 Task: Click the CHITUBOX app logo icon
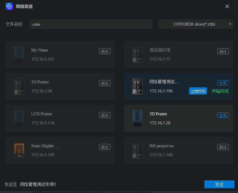[9, 6]
